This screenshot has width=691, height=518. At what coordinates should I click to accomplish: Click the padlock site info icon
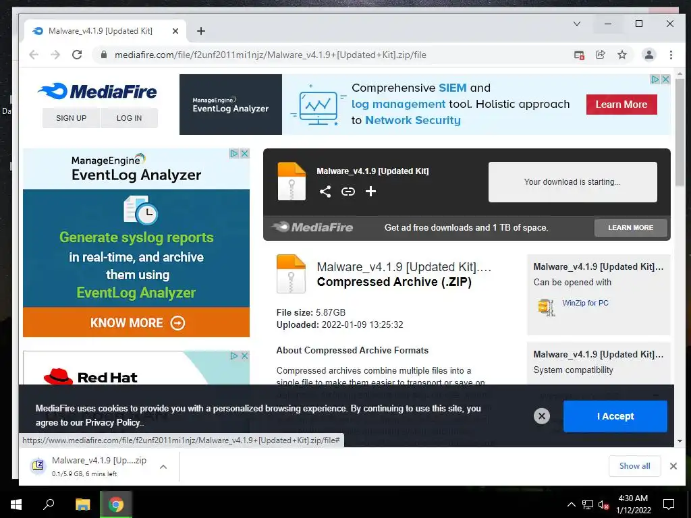click(104, 55)
